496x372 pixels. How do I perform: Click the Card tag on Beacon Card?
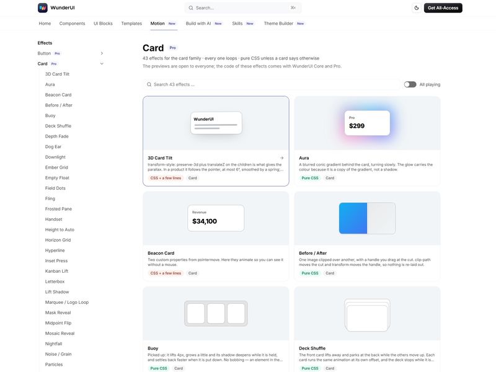click(x=193, y=273)
